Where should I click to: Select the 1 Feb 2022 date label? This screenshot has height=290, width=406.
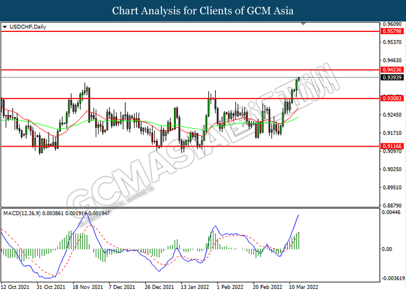(x=230, y=287)
